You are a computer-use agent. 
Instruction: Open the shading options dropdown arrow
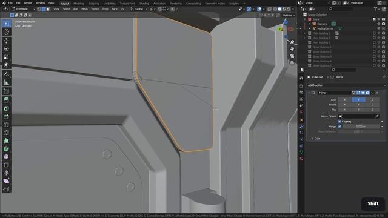point(293,9)
